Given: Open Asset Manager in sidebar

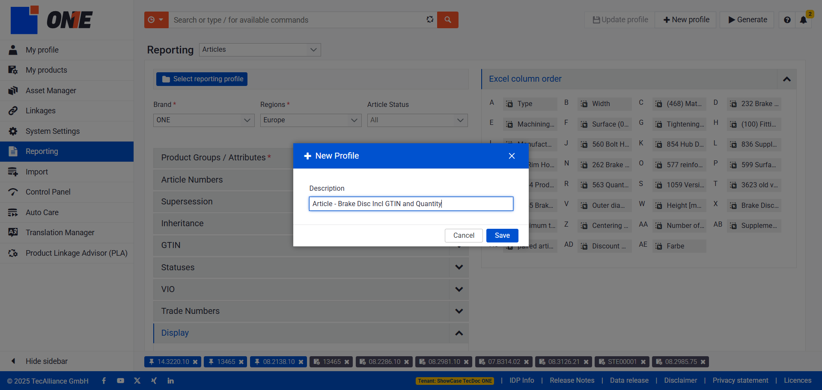Looking at the screenshot, I should [67, 91].
